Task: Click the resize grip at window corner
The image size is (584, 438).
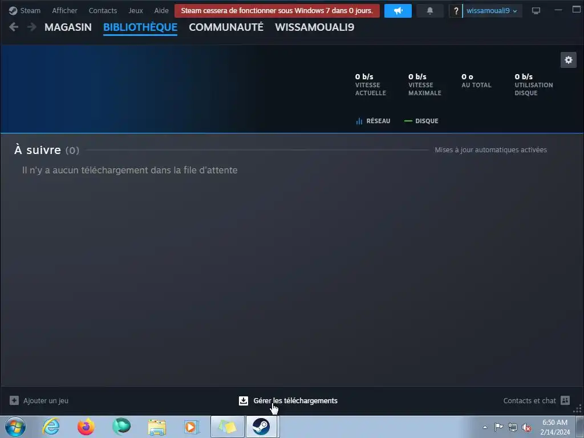Action: (578, 409)
